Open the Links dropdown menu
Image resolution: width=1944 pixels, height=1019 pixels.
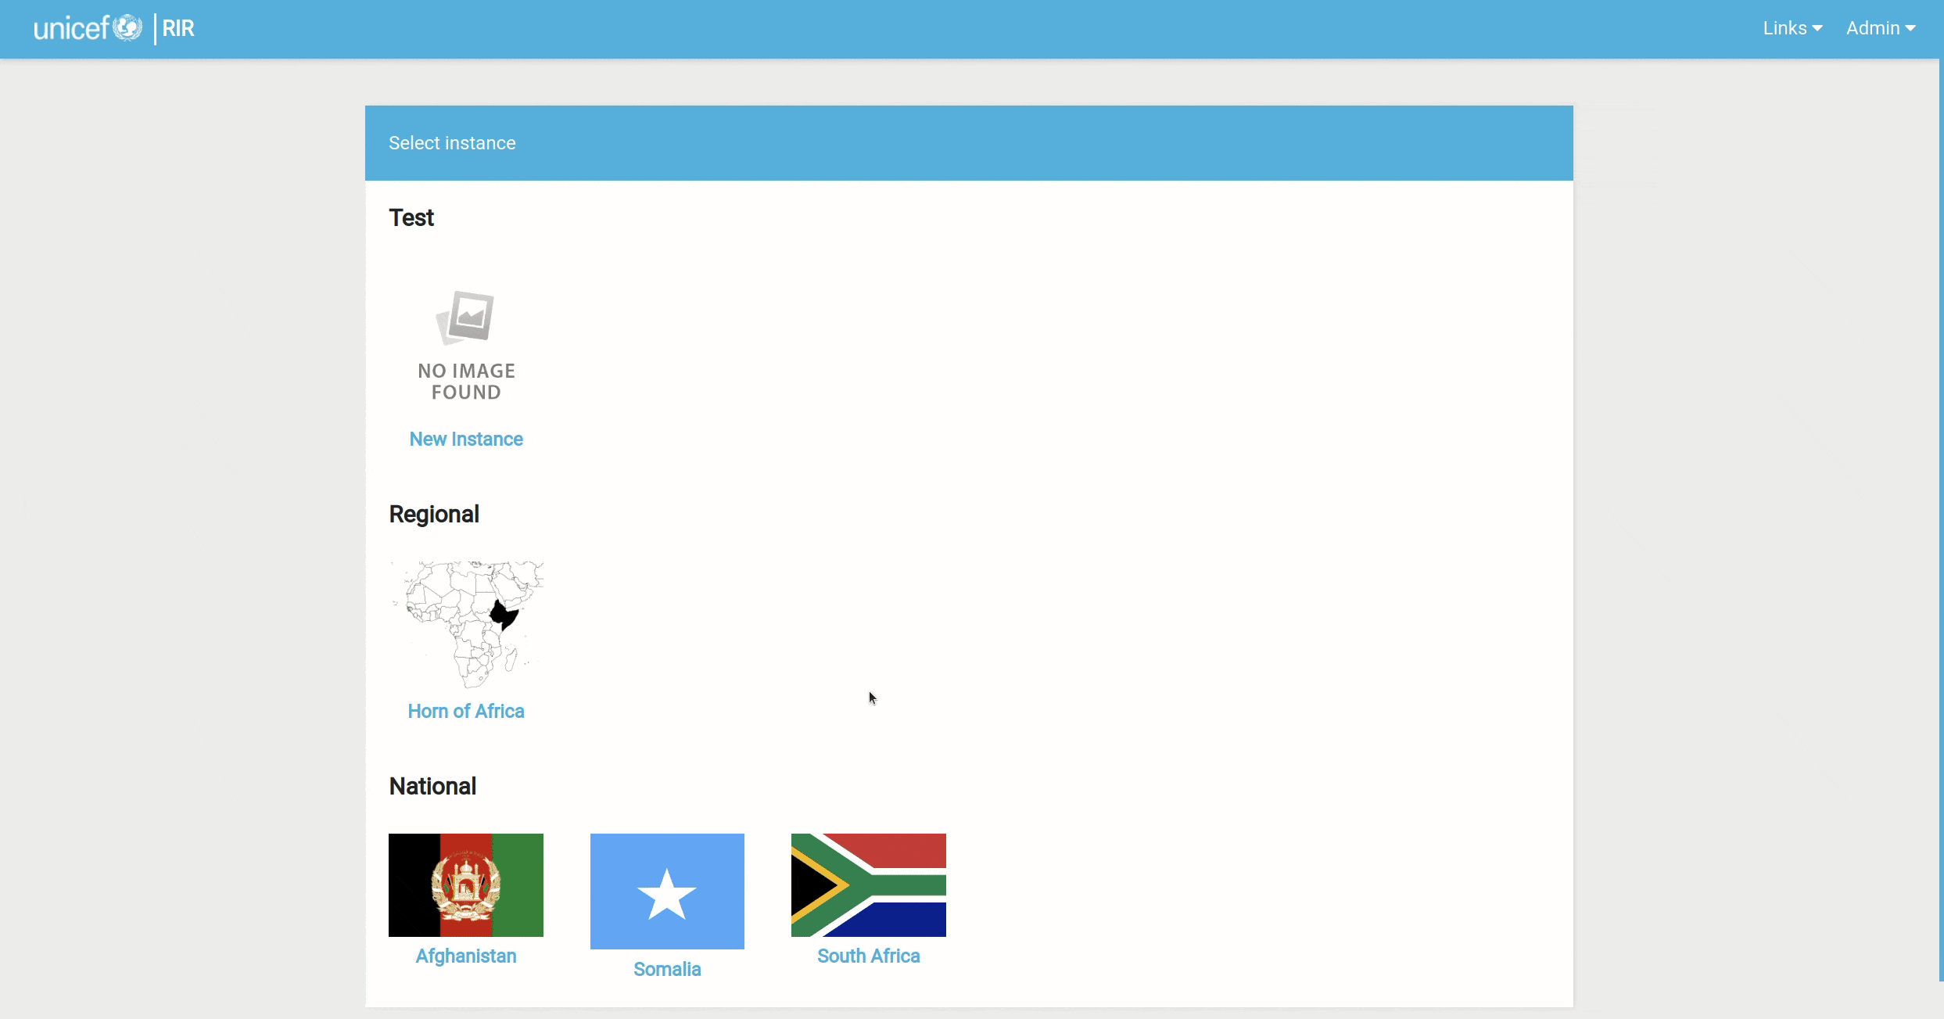tap(1791, 28)
